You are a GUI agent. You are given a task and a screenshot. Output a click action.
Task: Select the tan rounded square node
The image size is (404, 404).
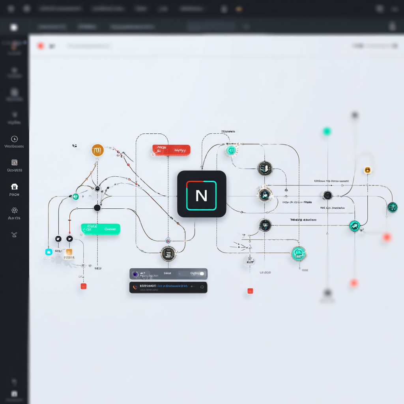[69, 252]
